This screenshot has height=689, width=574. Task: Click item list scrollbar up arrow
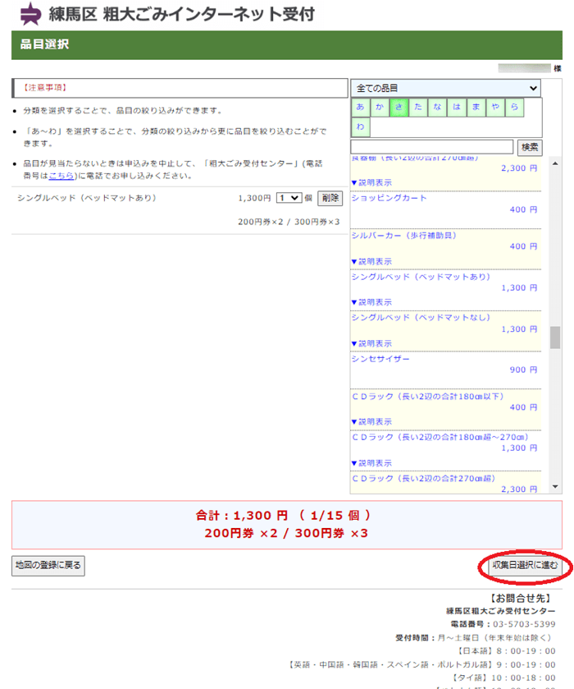point(555,163)
